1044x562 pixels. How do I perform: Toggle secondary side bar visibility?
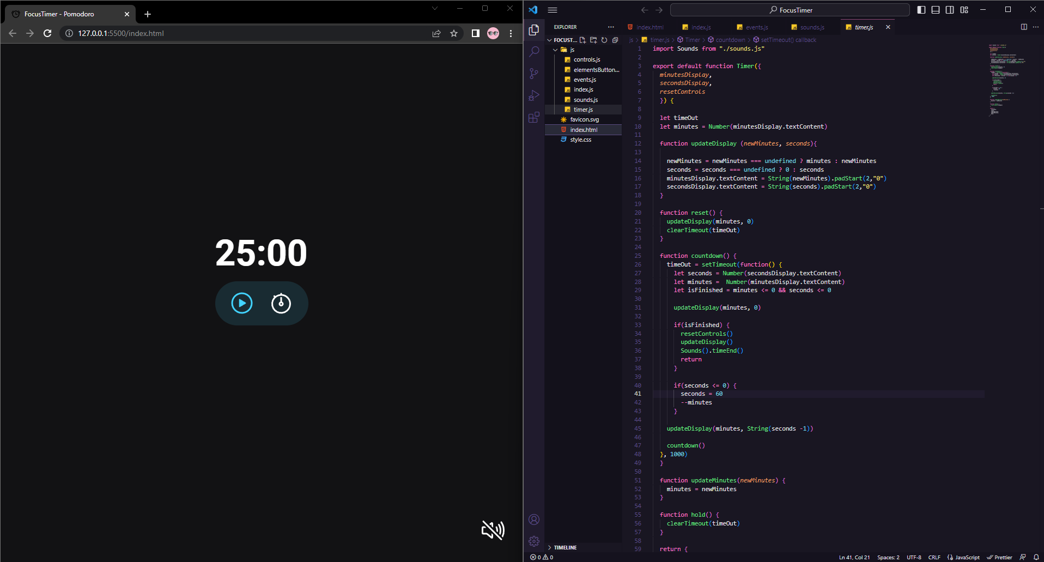coord(950,10)
